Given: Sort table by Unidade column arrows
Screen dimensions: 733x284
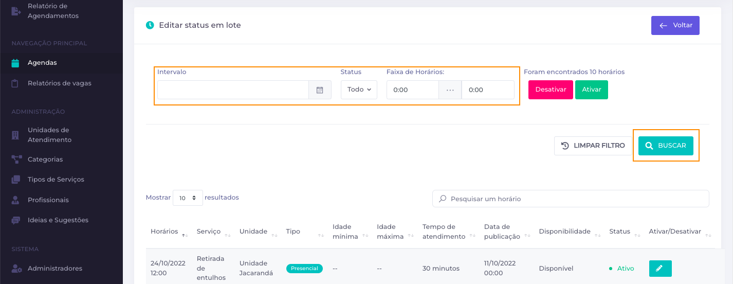Looking at the screenshot, I should [275, 236].
